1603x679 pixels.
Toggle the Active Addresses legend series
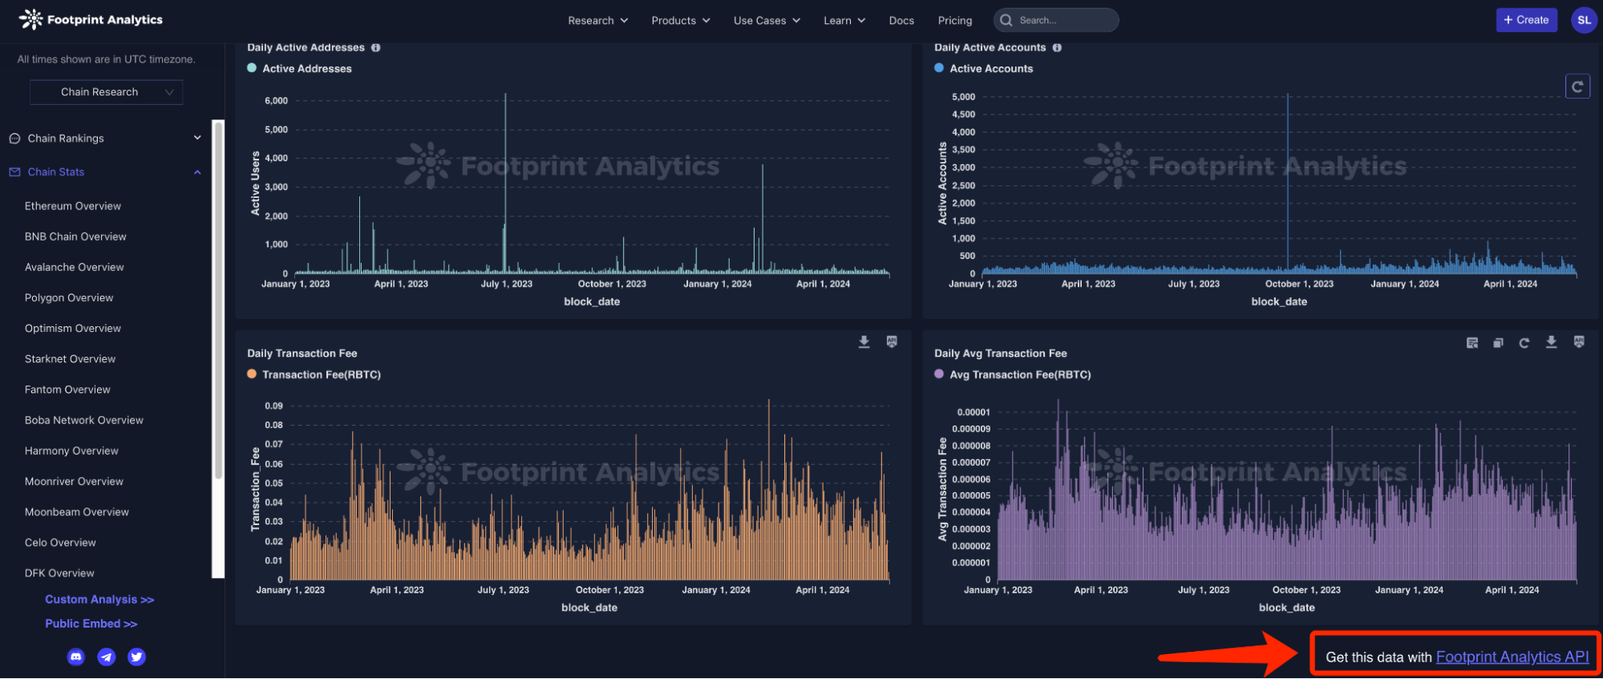(299, 69)
